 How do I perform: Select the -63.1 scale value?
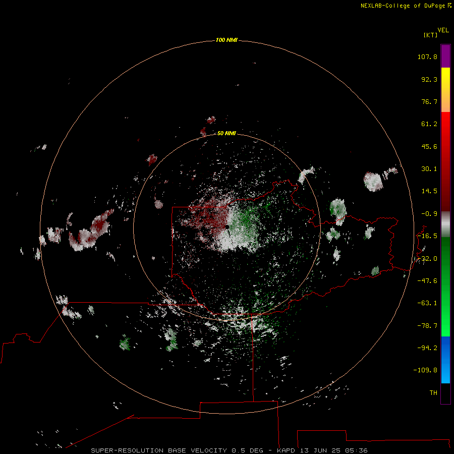[x=427, y=303]
